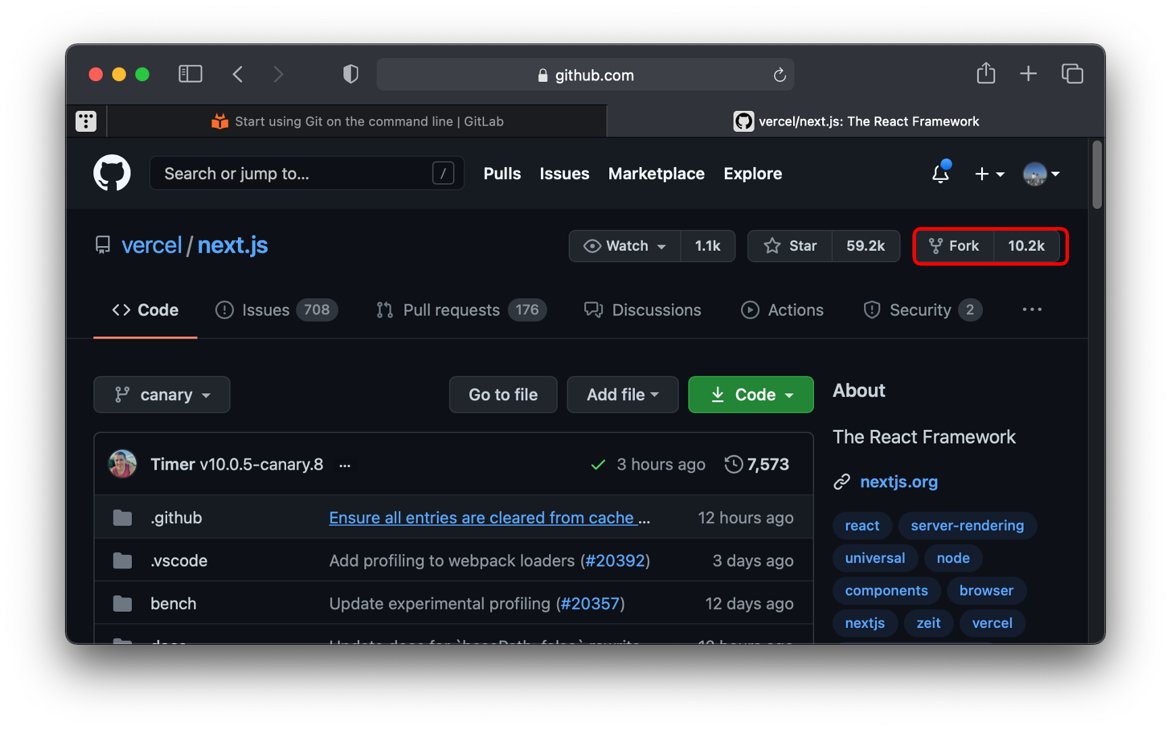Open the Add file dropdown

(623, 395)
